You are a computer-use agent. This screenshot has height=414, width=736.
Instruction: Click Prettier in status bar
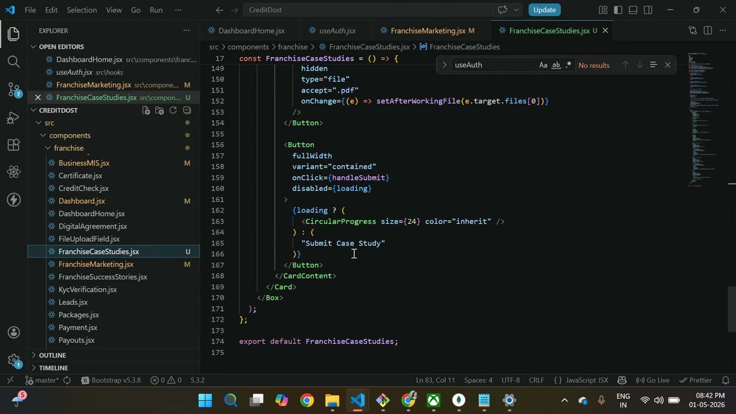pyautogui.click(x=695, y=380)
